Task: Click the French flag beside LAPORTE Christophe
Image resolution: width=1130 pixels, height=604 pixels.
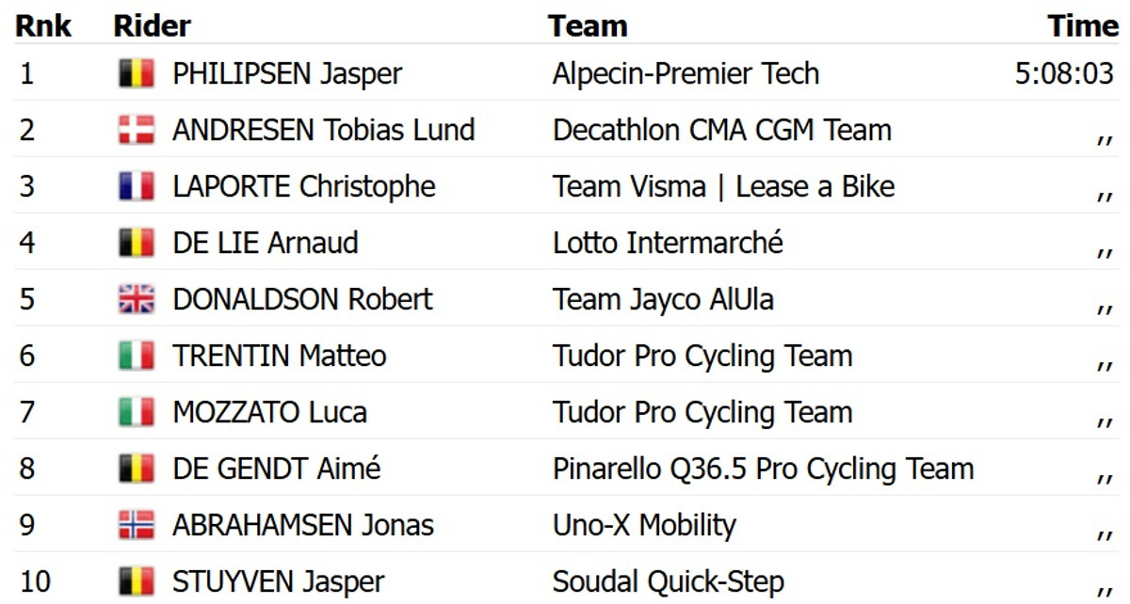Action: (x=137, y=187)
